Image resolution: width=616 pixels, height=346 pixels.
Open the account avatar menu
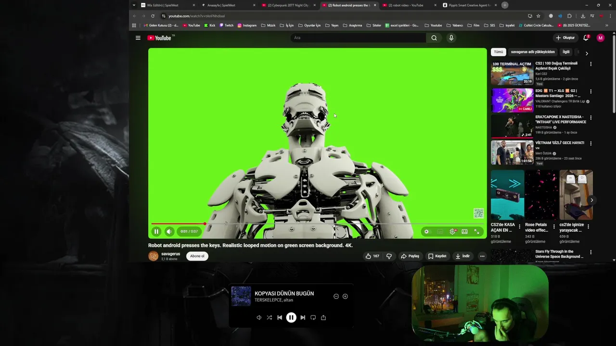pyautogui.click(x=601, y=38)
